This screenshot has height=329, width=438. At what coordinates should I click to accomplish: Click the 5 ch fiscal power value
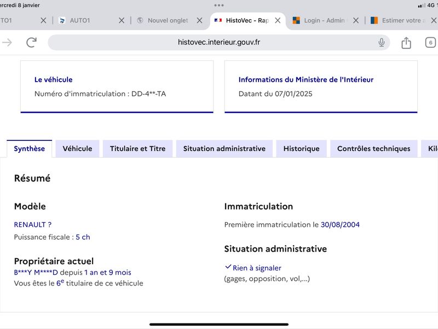[83, 237]
